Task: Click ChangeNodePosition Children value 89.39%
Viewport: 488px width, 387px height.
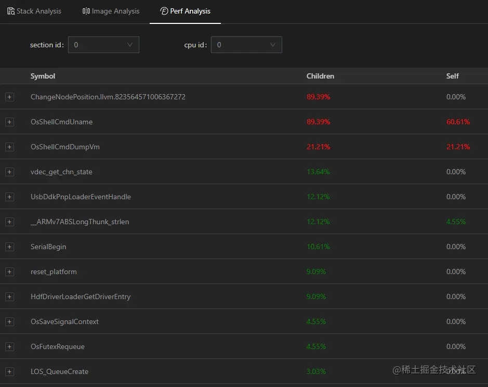Action: [x=318, y=97]
